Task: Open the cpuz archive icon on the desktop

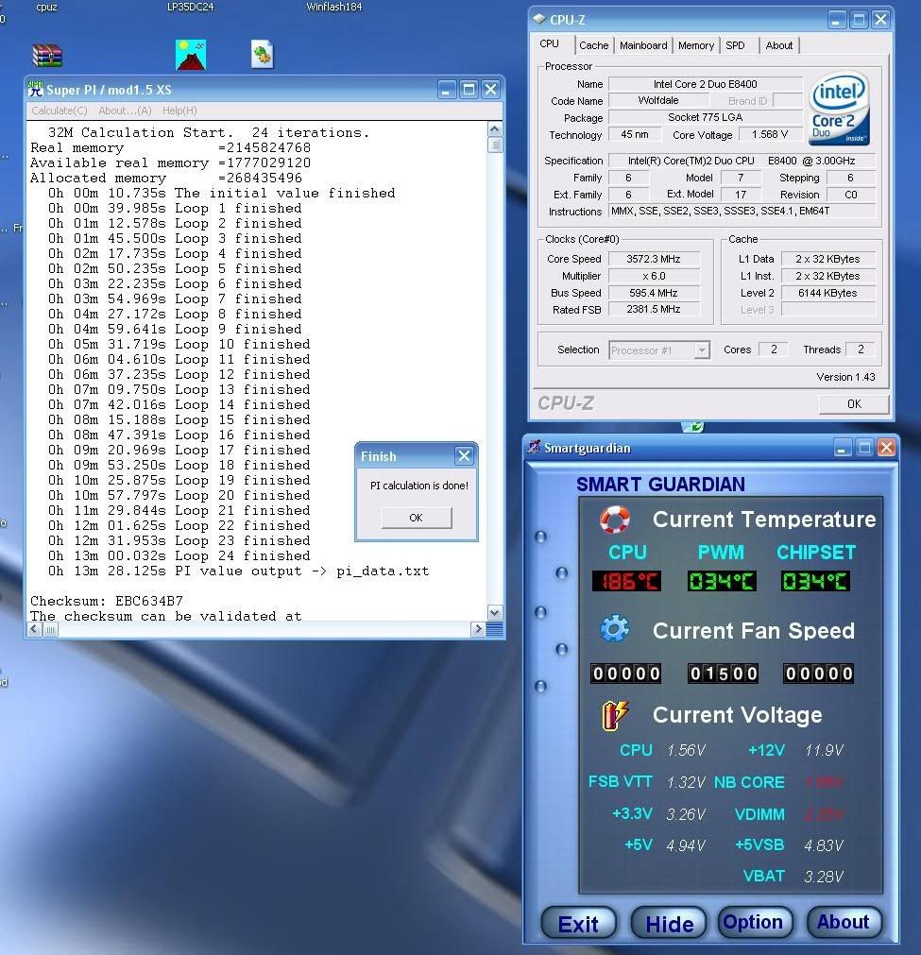Action: (x=47, y=56)
